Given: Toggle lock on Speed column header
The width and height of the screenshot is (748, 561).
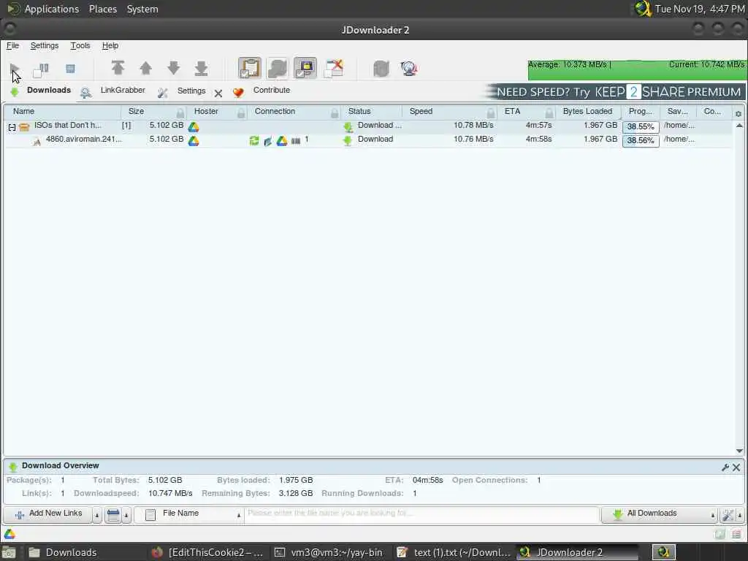Looking at the screenshot, I should click(491, 112).
